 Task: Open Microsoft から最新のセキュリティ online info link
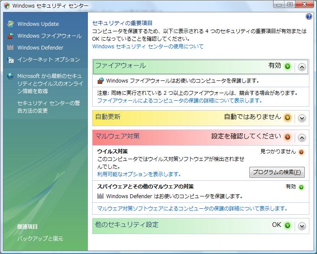click(50, 83)
